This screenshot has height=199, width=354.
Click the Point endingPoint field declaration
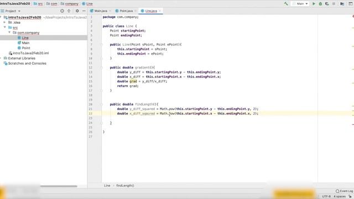pos(126,35)
